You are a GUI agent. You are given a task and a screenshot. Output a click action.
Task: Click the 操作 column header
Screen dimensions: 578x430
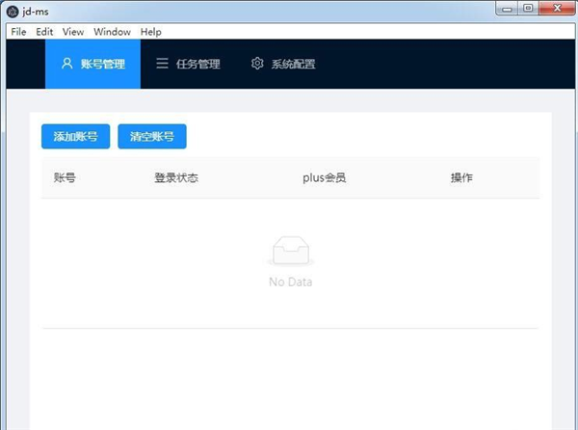coord(461,177)
